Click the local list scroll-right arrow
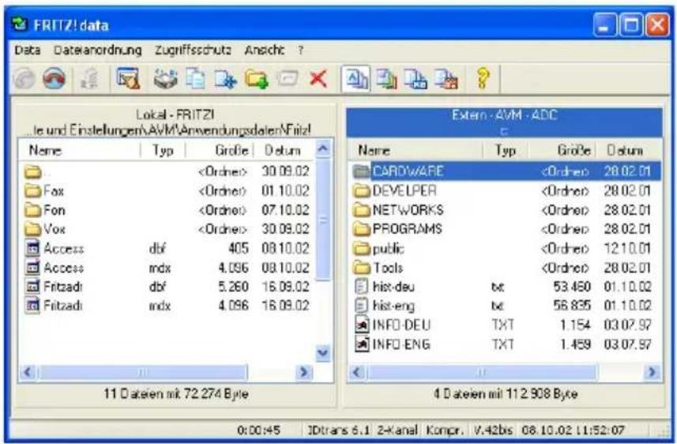The image size is (677, 444). pos(303,372)
